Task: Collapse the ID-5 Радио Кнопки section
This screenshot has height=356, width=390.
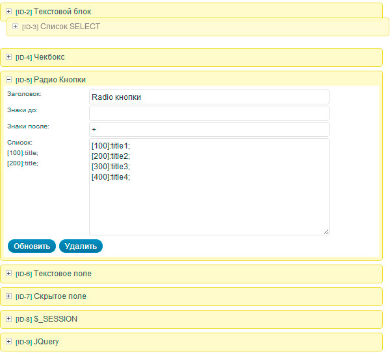Action: coord(8,80)
